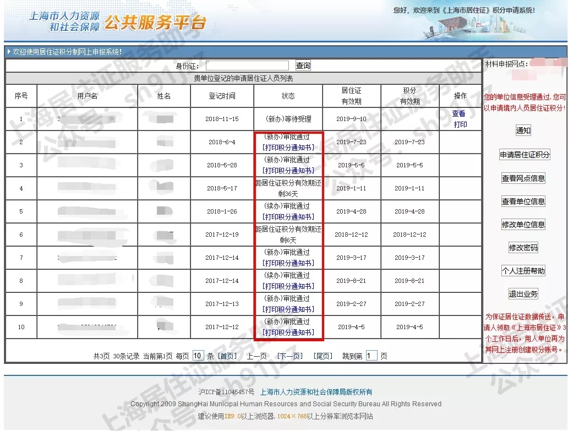Viewport: 568px width, 431px height.
Task: Click 修改单位信息 button
Action: click(x=523, y=225)
